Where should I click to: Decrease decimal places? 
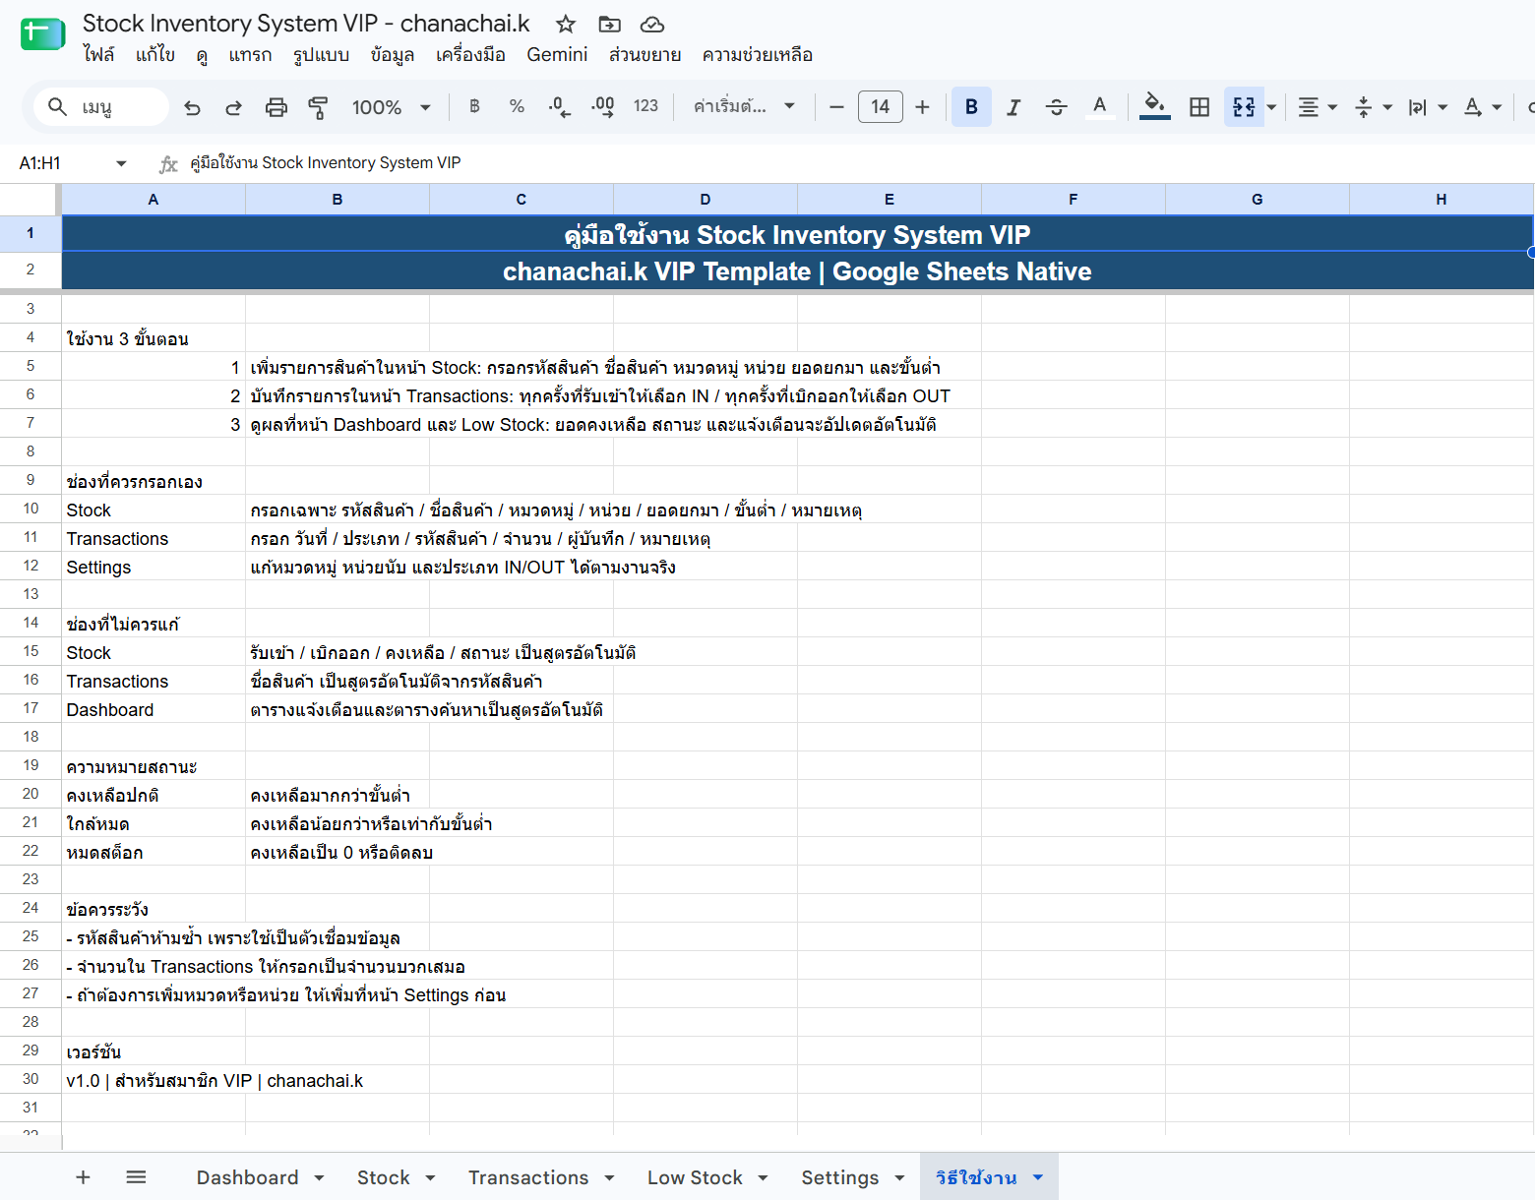[560, 106]
